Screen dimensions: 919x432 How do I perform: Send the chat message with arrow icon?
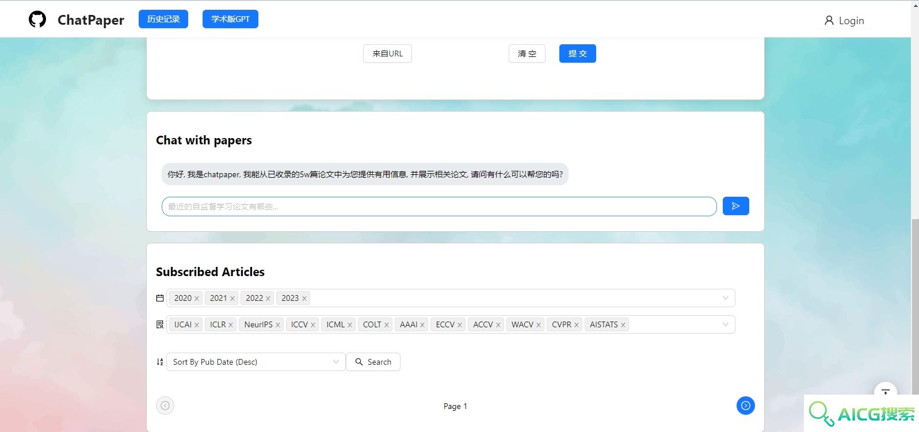click(735, 206)
